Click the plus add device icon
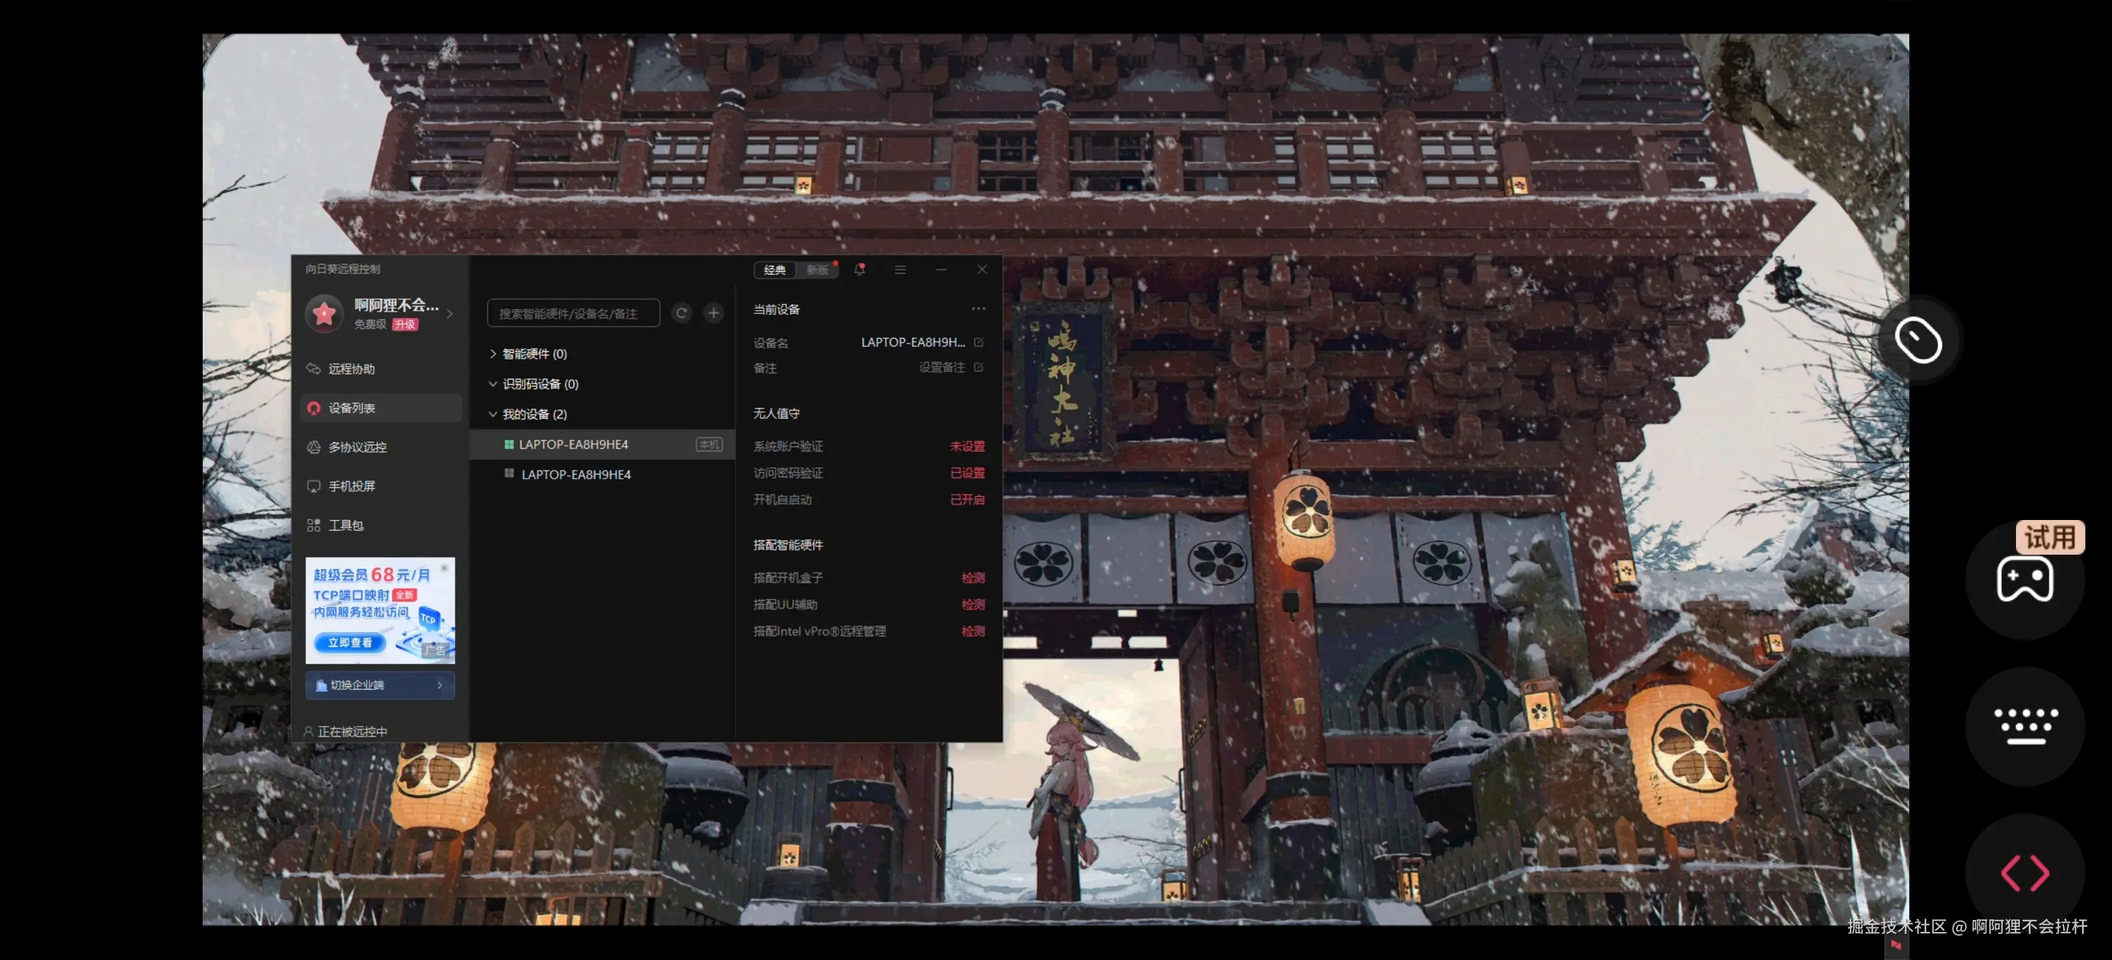 pyautogui.click(x=713, y=313)
